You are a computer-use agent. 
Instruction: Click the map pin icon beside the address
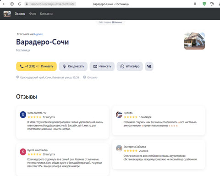point(17,77)
